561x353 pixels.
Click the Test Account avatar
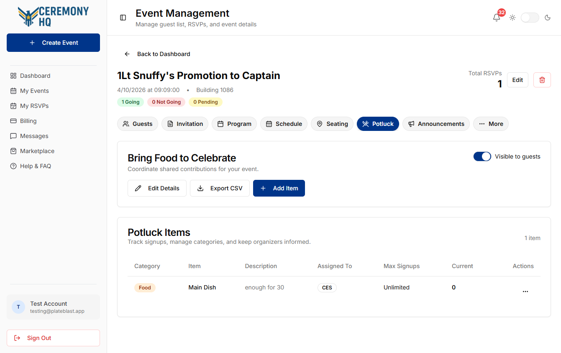(x=18, y=307)
